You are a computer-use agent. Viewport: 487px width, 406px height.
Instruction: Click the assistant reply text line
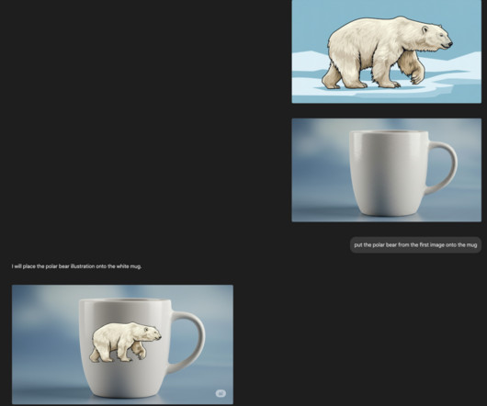76,266
